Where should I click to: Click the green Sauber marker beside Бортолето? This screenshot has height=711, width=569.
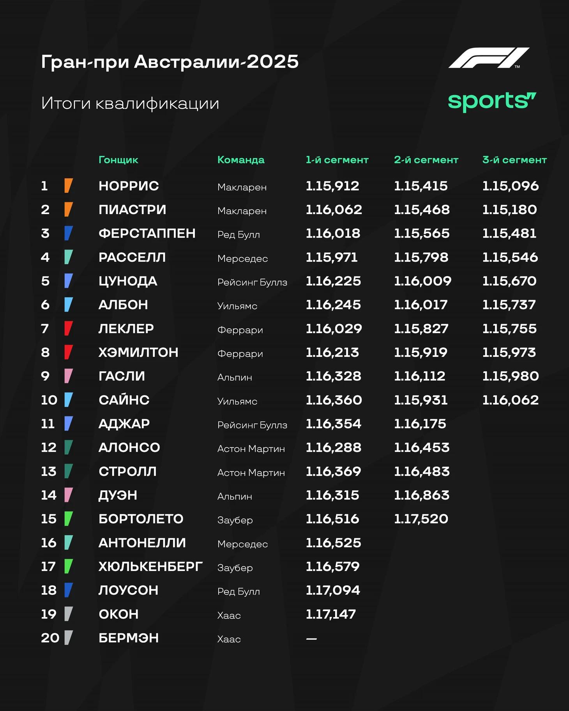69,519
